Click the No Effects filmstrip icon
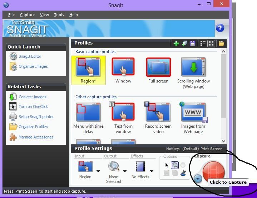The image size is (257, 198). [x=140, y=166]
